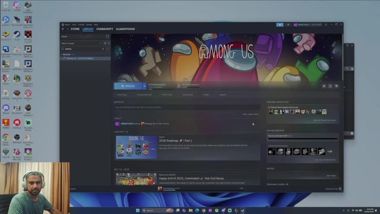The image size is (380, 214).
Task: Click the Big Picture mode icon
Action: pyautogui.click(x=326, y=25)
